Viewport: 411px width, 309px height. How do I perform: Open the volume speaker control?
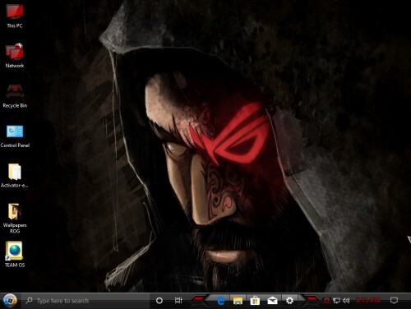click(x=346, y=301)
